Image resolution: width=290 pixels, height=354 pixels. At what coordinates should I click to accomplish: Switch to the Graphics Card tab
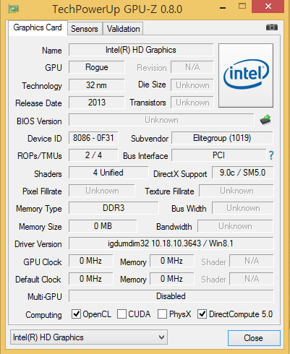pos(38,27)
